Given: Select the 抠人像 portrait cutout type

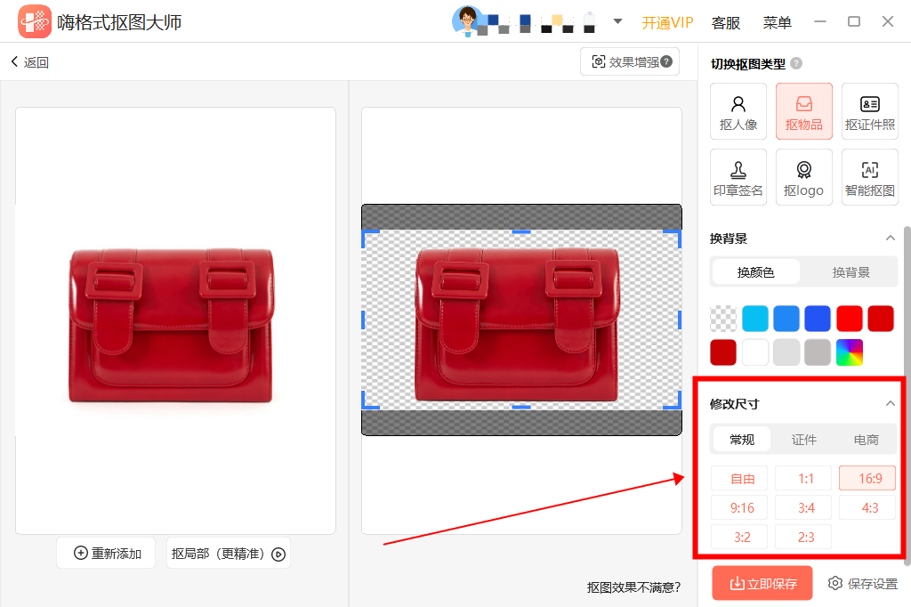Looking at the screenshot, I should (x=738, y=111).
